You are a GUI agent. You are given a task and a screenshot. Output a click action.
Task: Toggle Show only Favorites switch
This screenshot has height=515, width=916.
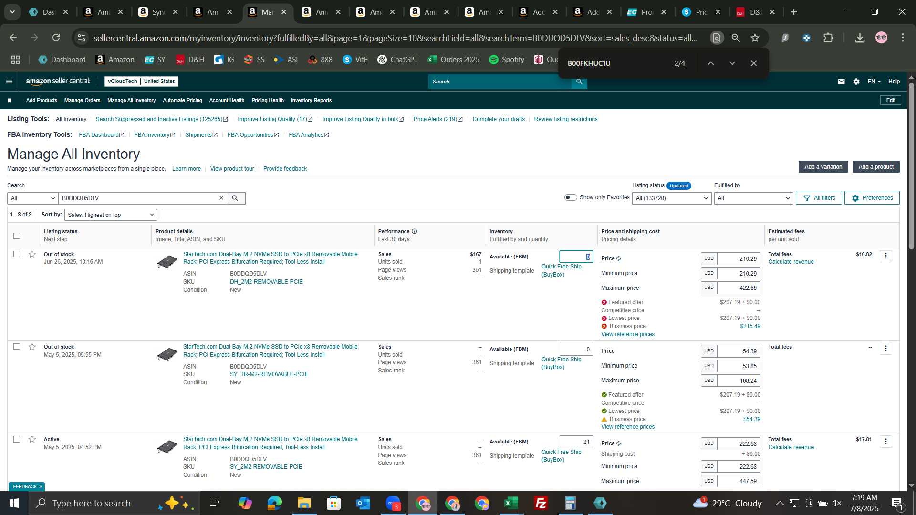point(571,197)
